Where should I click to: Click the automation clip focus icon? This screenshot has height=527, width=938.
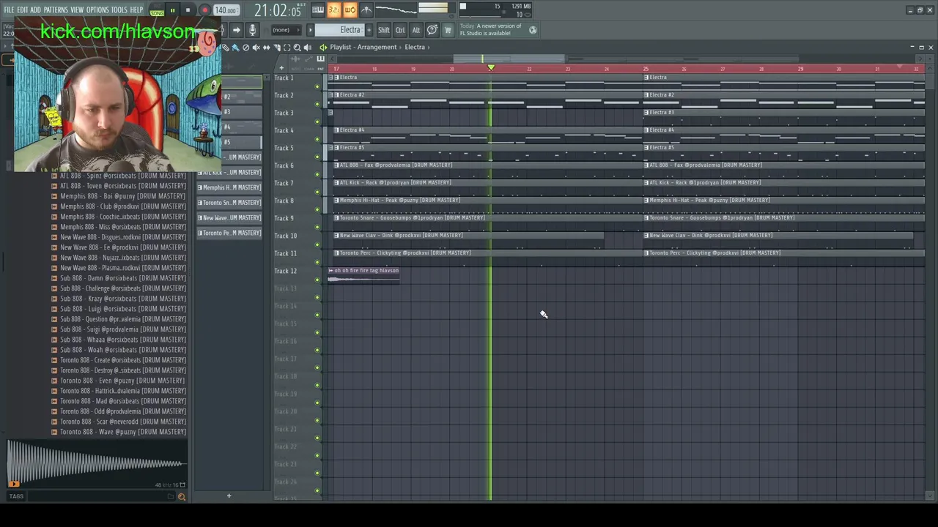[x=309, y=59]
